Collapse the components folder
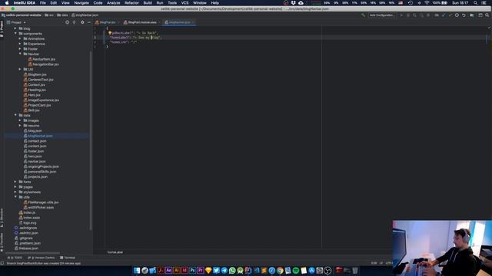 pos(15,34)
